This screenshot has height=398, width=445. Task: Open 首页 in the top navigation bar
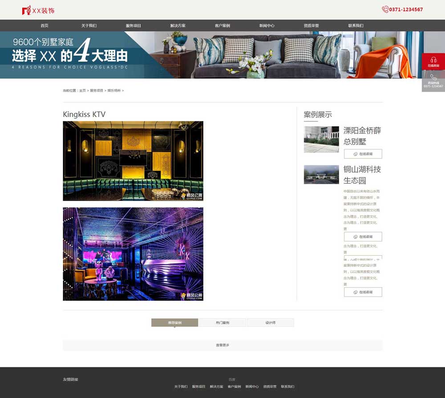pos(44,26)
